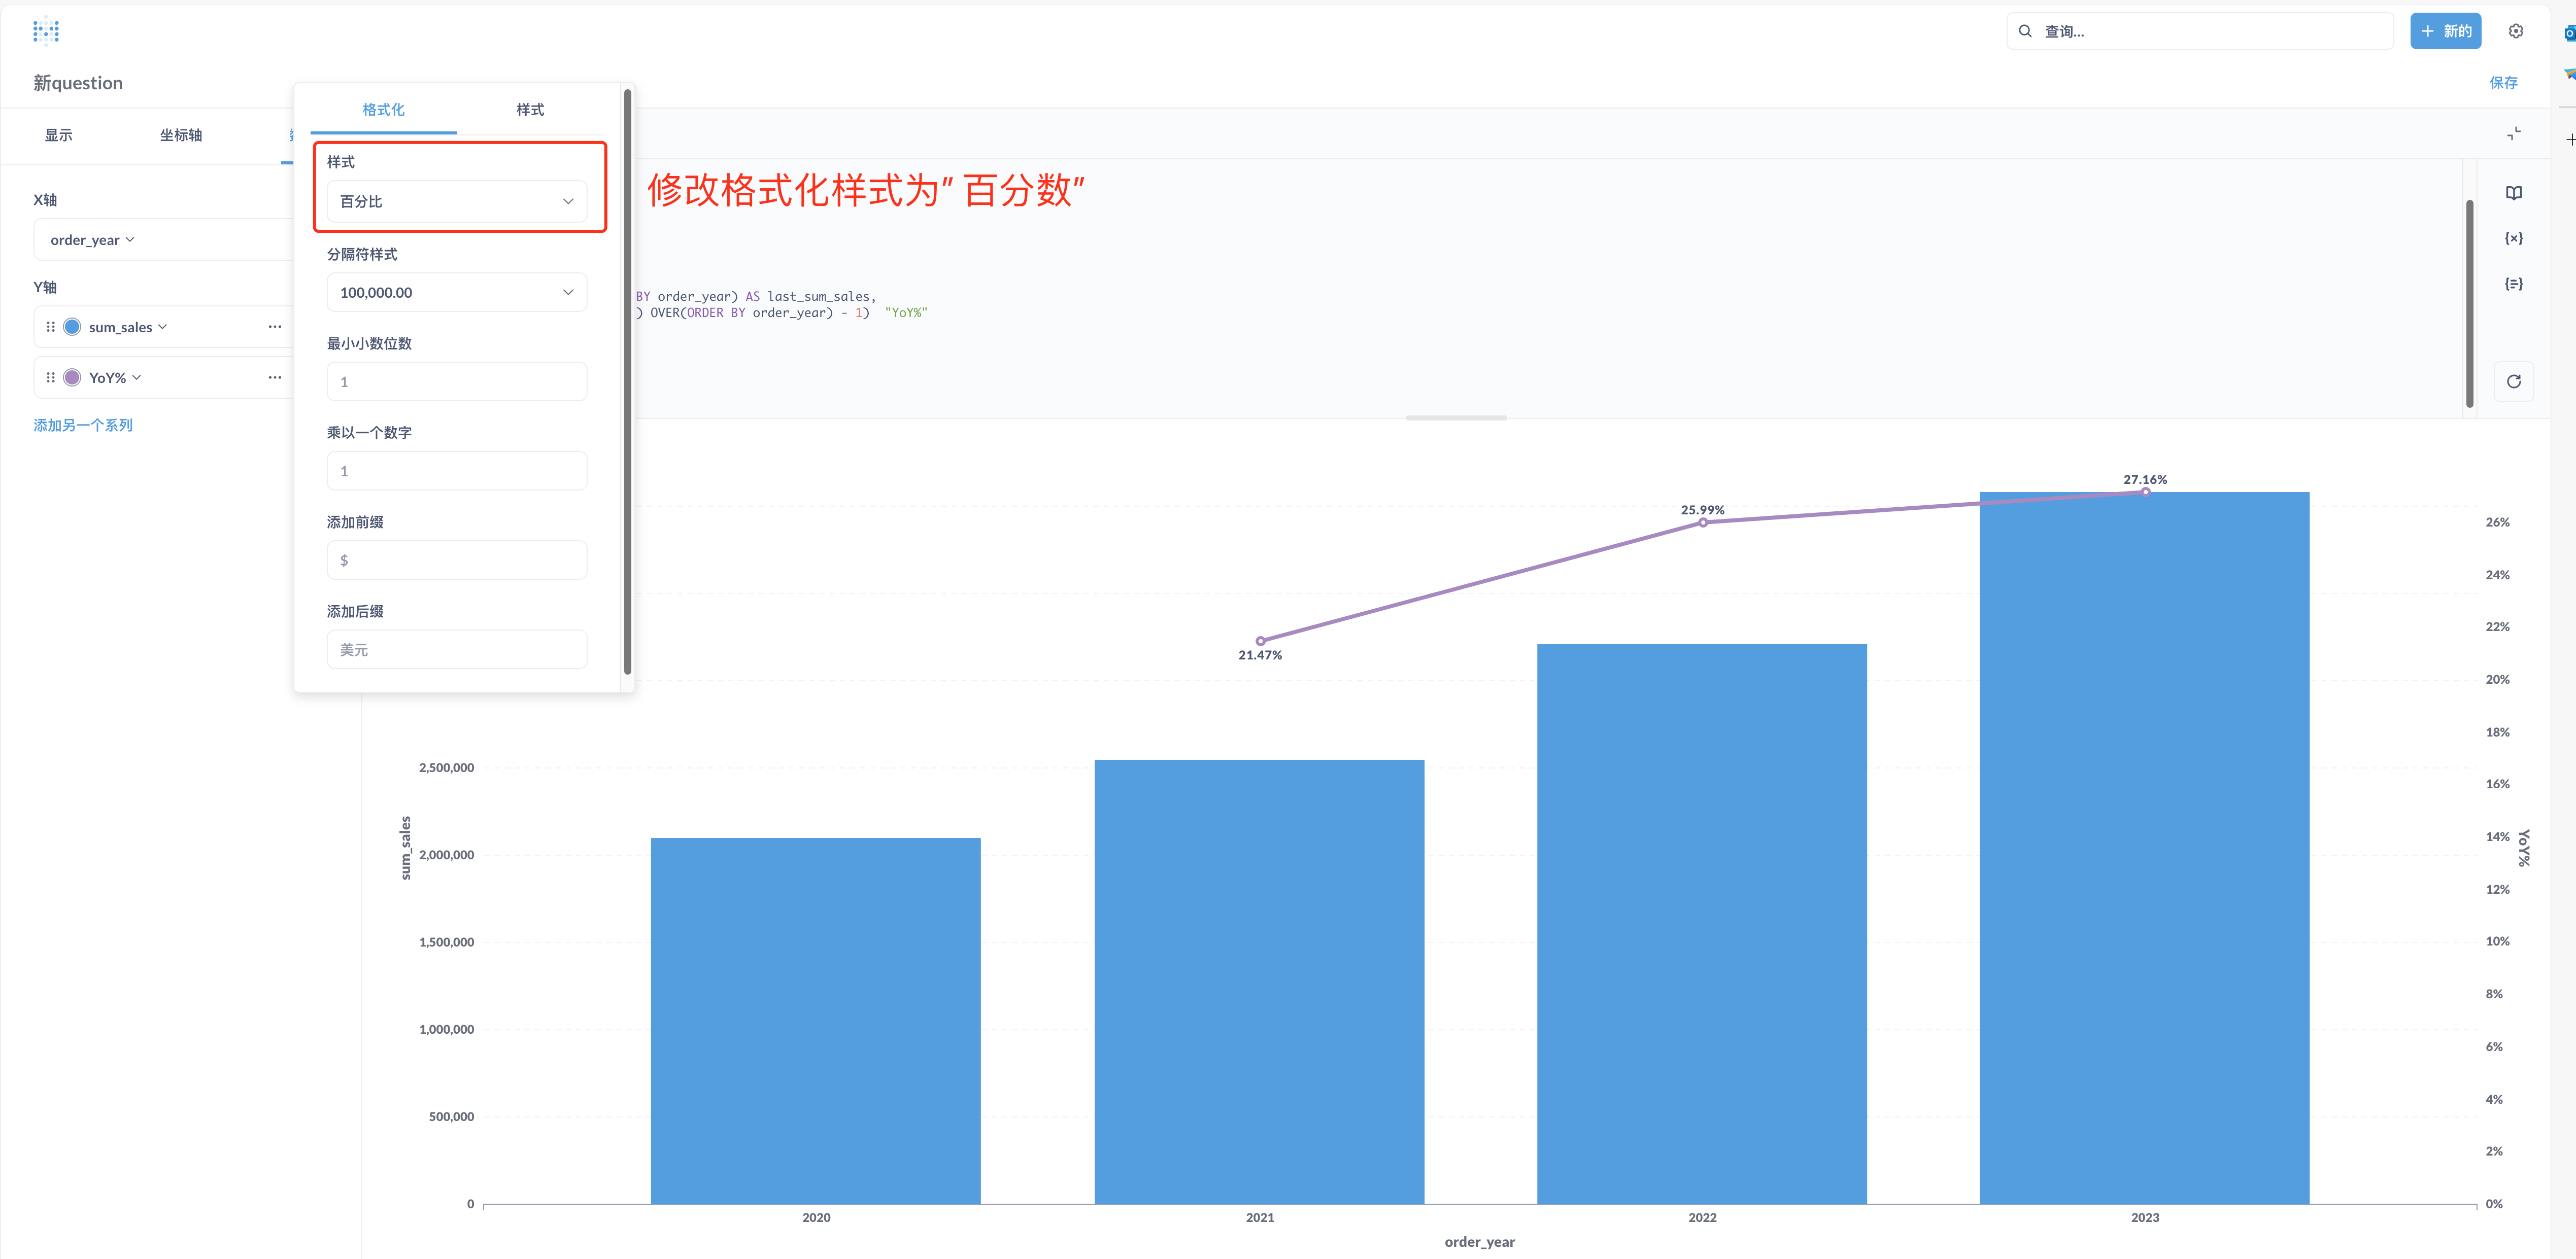Click the 新的 button
Screen dimensions: 2576x1259
(2445, 31)
